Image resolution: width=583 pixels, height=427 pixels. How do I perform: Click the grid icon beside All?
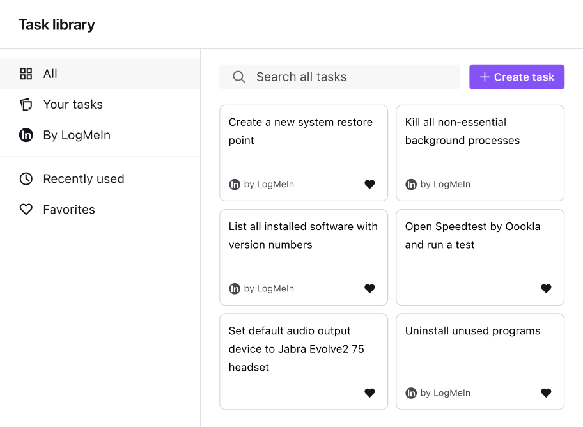coord(26,74)
